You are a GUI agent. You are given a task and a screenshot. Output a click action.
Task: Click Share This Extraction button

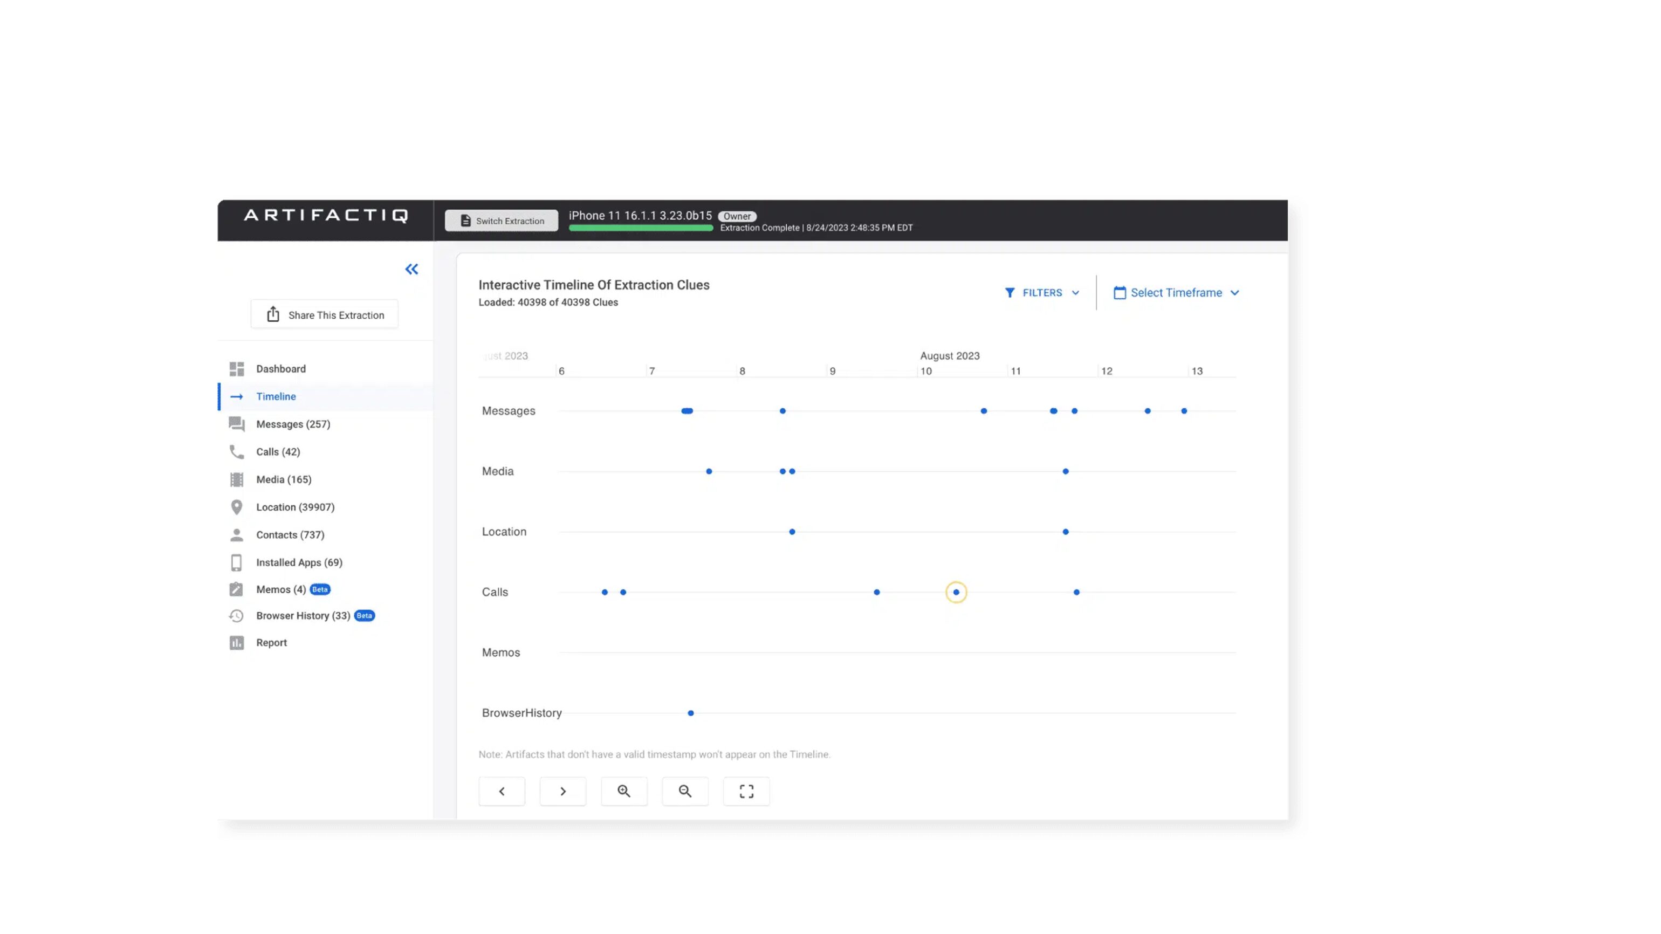pyautogui.click(x=324, y=314)
